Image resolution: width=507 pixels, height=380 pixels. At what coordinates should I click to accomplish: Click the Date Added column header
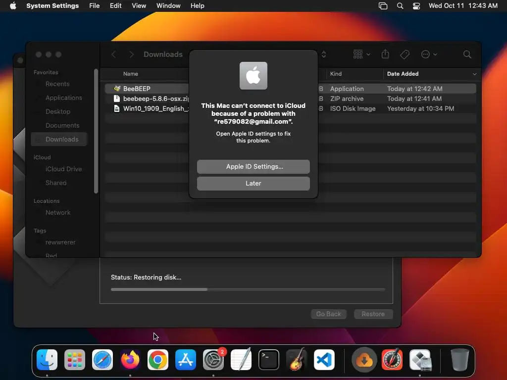pos(403,74)
